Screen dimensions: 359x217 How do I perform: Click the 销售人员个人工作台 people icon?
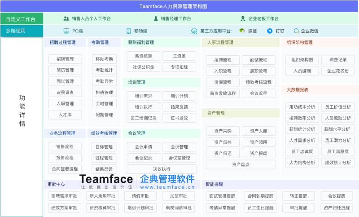(x=66, y=18)
